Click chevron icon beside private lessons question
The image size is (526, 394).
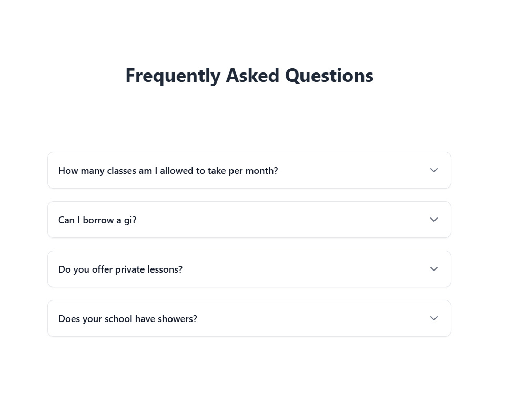coord(434,269)
